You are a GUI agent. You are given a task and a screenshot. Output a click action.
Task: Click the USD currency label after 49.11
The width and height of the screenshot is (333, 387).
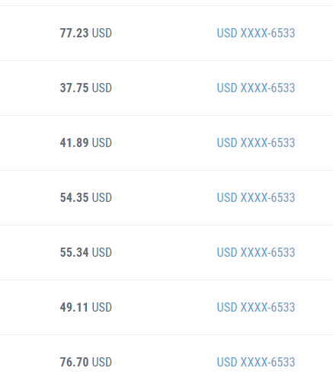[x=102, y=307]
